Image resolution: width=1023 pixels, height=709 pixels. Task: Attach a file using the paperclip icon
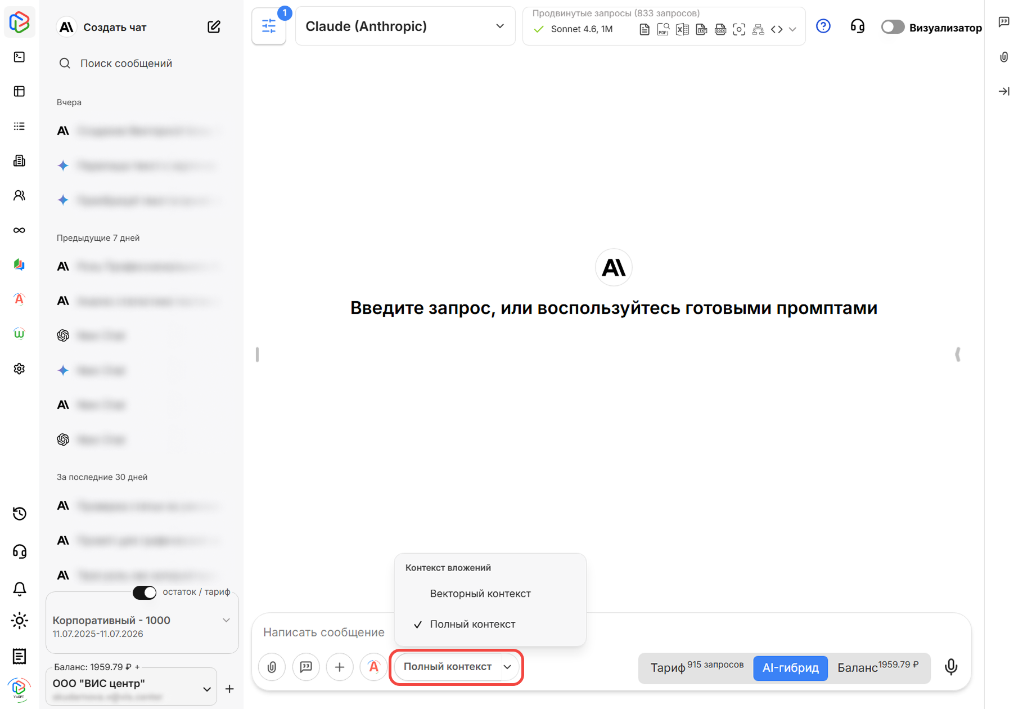click(x=272, y=667)
